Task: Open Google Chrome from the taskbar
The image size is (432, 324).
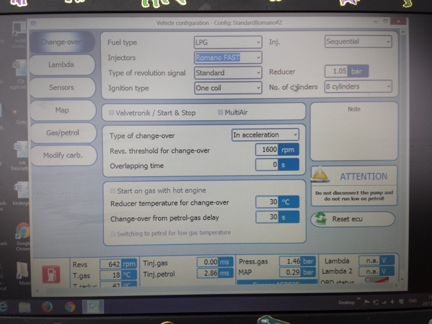Action: [x=70, y=307]
